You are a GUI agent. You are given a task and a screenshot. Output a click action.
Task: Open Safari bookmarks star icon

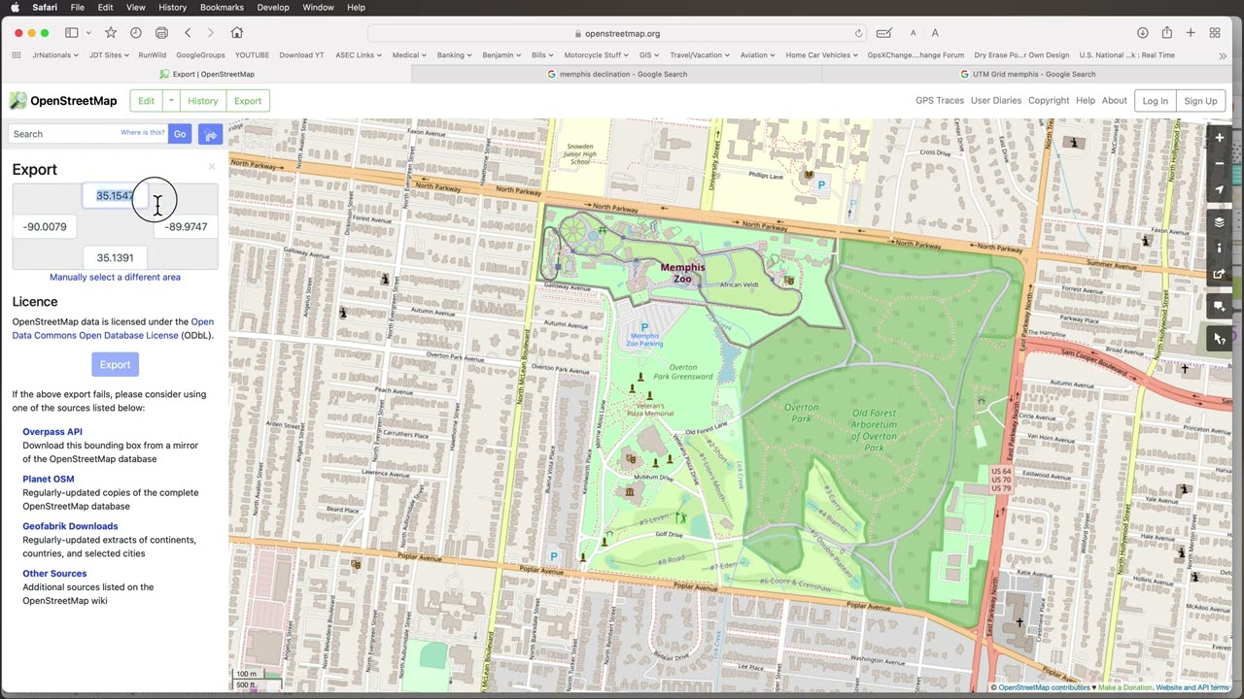(x=111, y=33)
